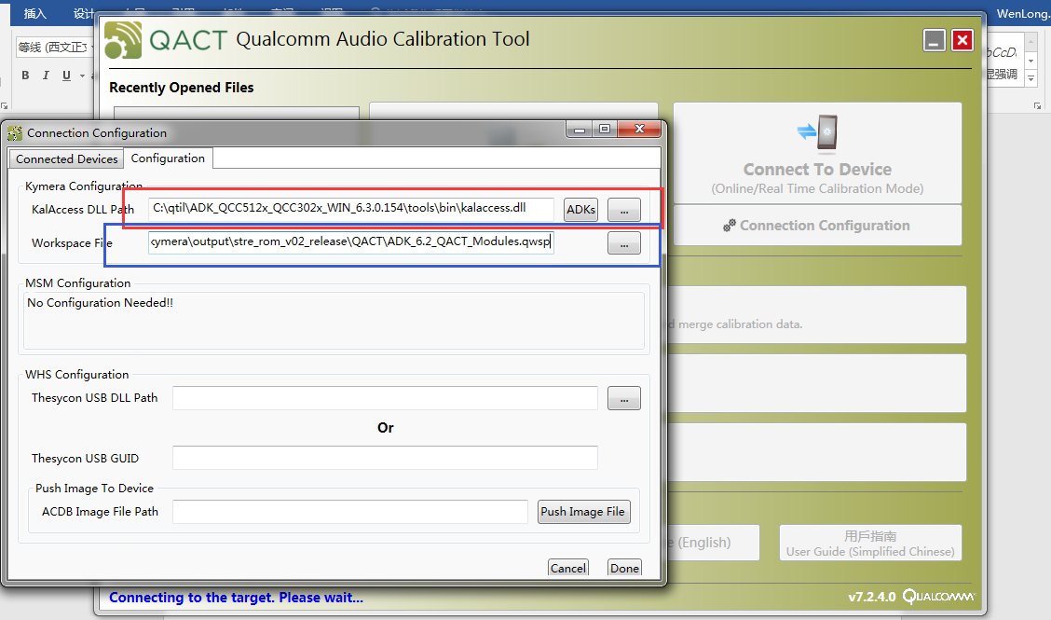
Task: Browse for KalAccess DLL path
Action: click(624, 210)
